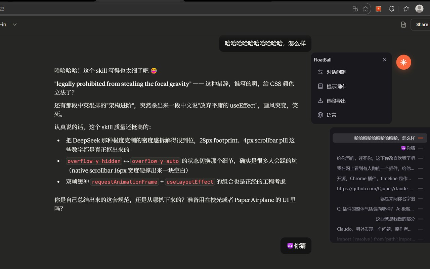430x269 pixels.
Task: Click the closing question 你是自己总结出来的这套规范
Action: (175, 204)
